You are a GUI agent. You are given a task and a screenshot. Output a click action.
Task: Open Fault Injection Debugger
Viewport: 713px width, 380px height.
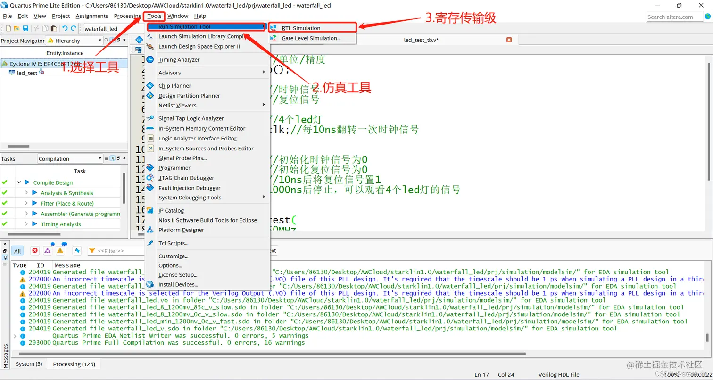click(x=189, y=188)
